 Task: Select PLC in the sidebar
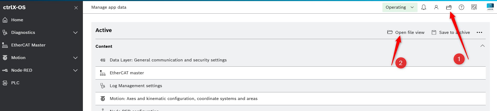[15, 83]
